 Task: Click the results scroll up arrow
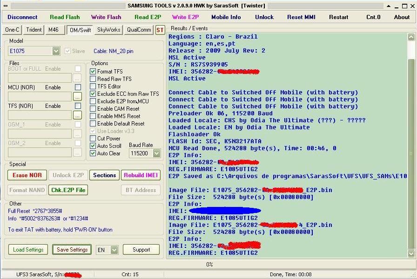tap(411, 37)
